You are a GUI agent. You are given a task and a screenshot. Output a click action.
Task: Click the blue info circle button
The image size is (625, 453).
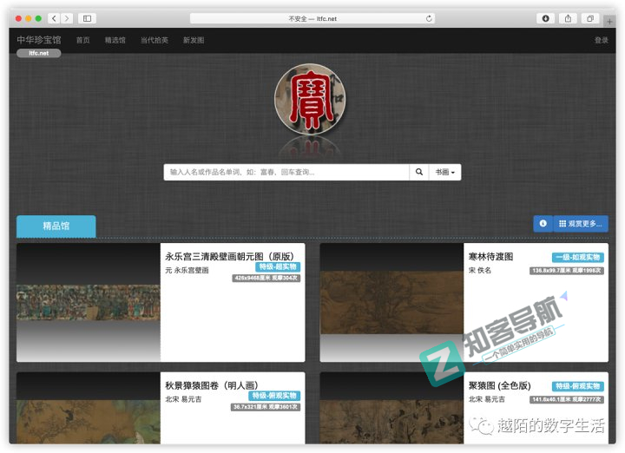click(543, 224)
